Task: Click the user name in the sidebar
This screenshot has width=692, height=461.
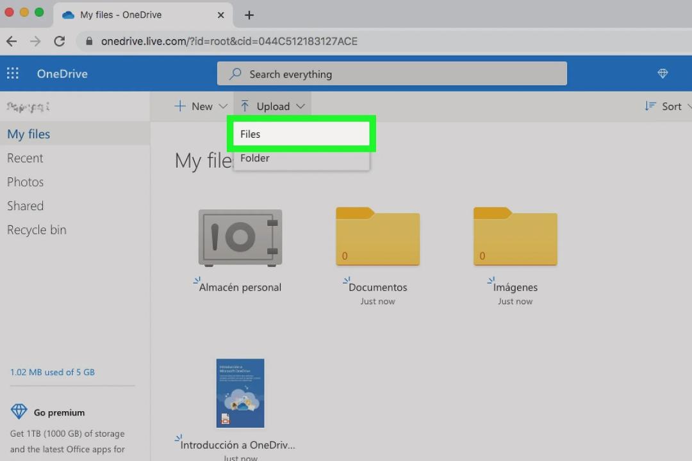Action: point(28,106)
